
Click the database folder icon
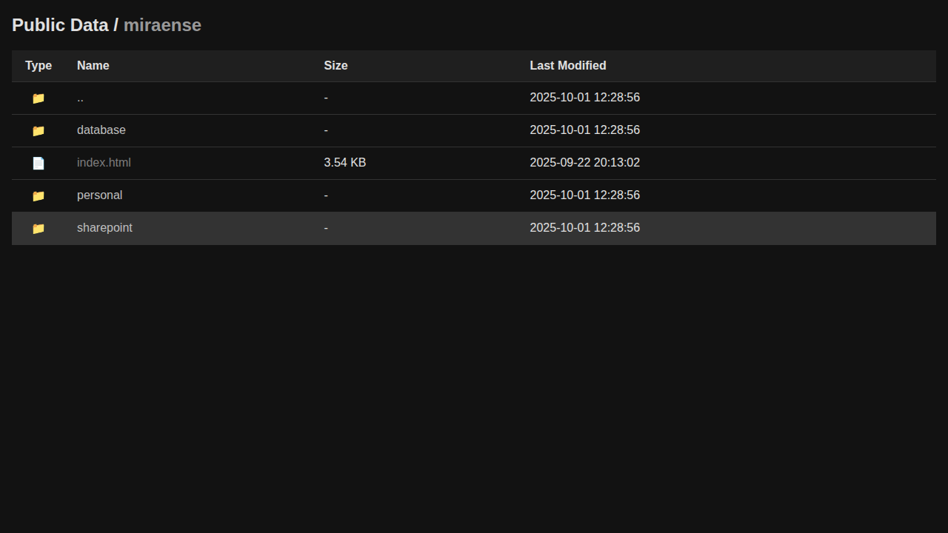(39, 130)
